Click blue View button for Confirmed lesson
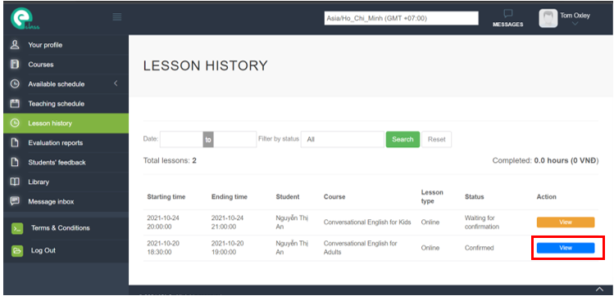The image size is (614, 296). (566, 248)
